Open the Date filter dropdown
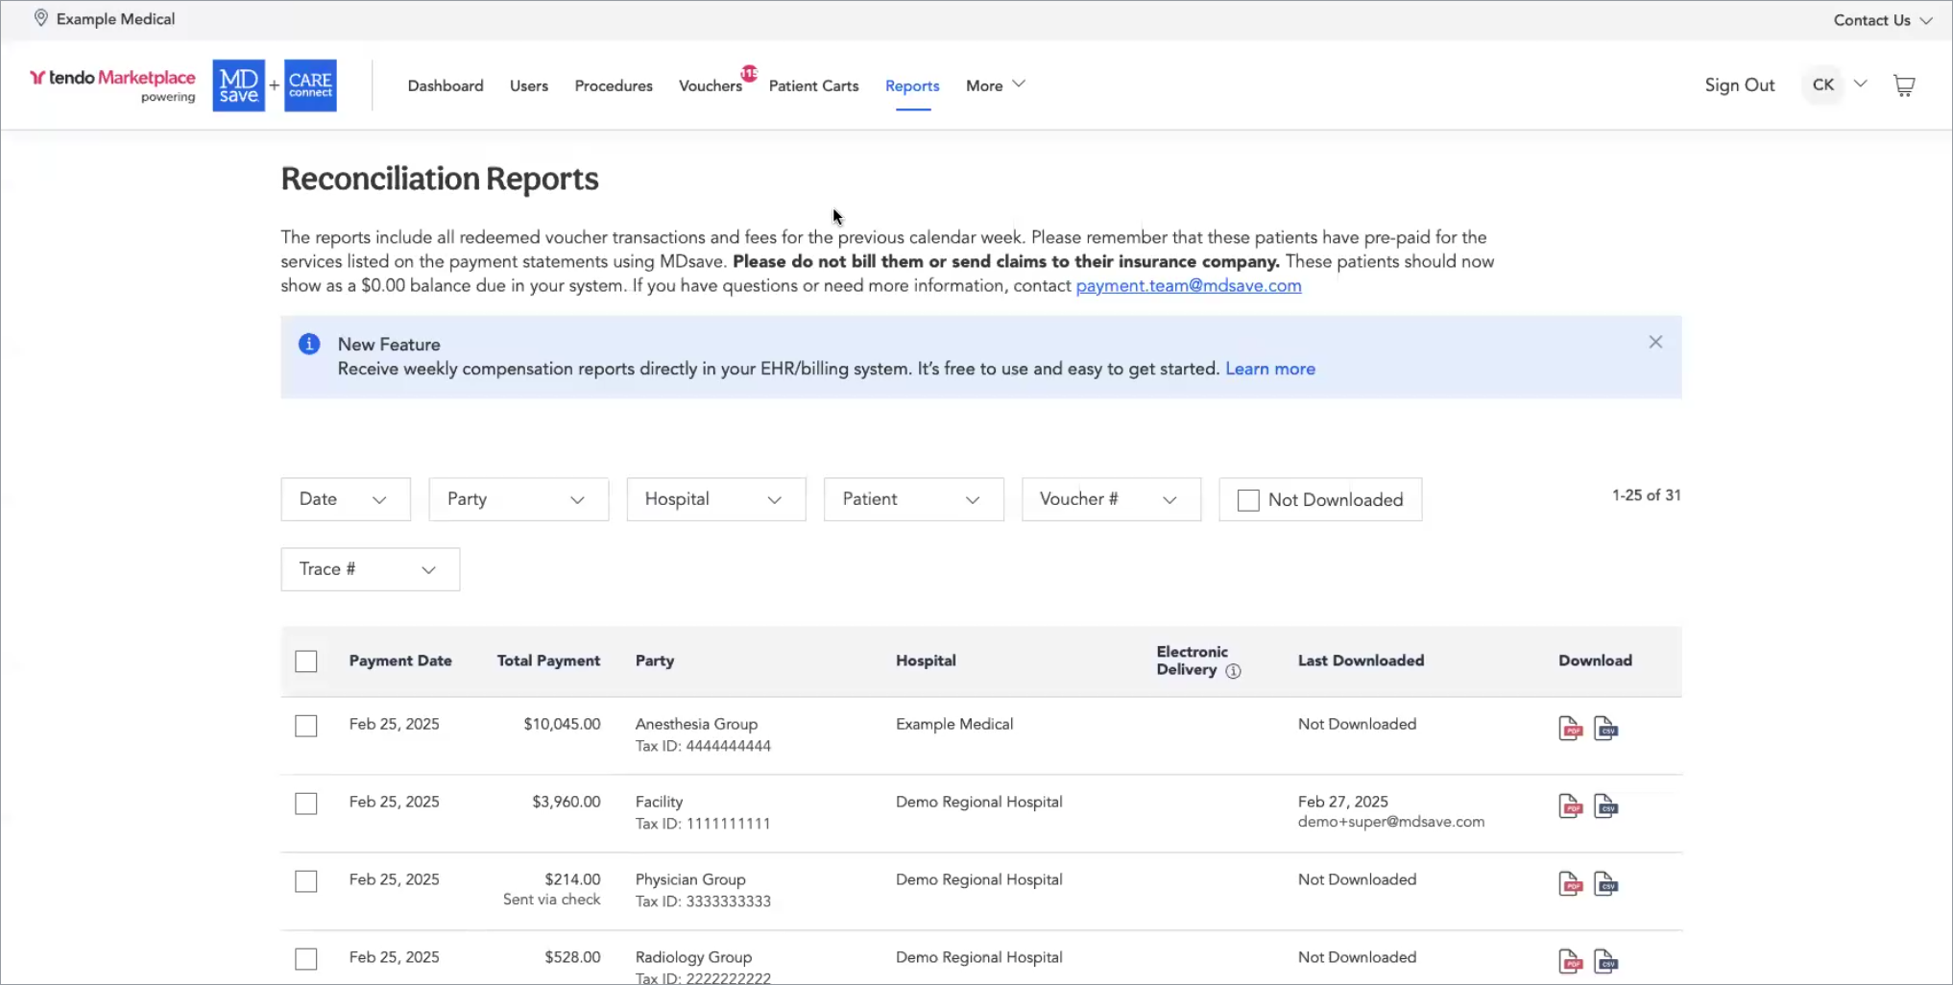 click(346, 499)
